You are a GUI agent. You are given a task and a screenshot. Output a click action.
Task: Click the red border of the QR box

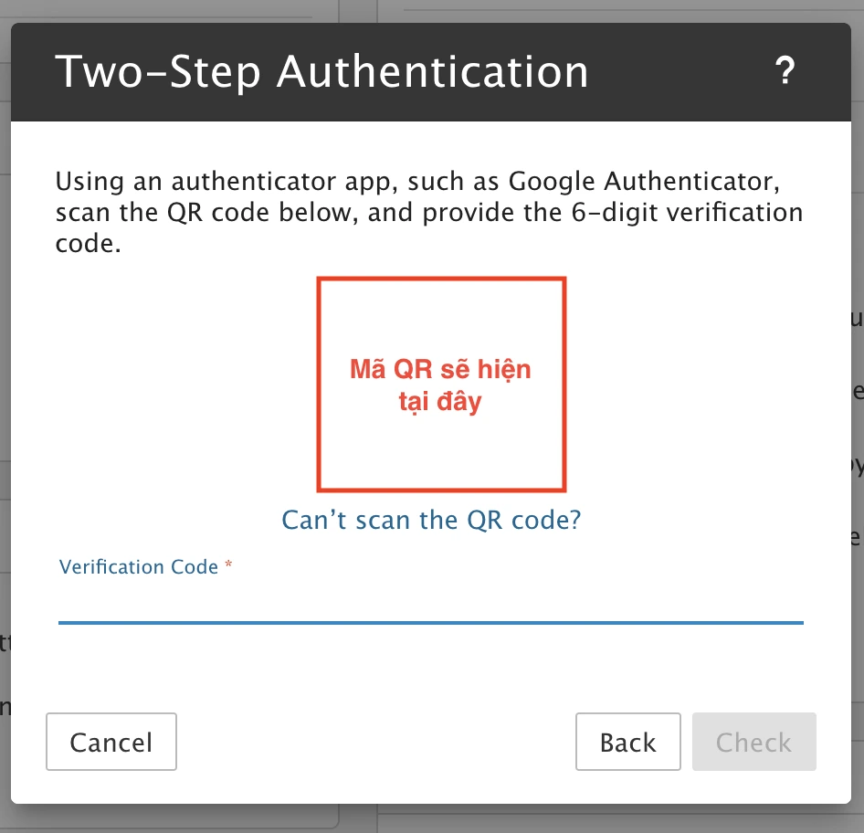pyautogui.click(x=319, y=384)
